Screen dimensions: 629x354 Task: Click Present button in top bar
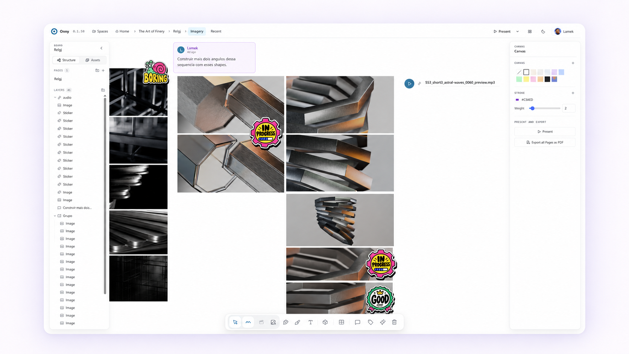502,32
